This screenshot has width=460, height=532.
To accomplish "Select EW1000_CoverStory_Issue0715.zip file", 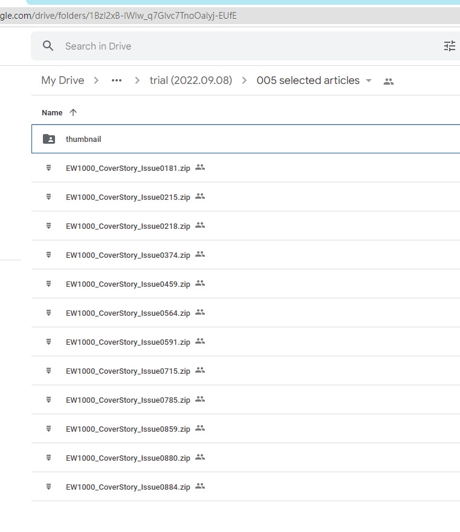I will [x=128, y=371].
